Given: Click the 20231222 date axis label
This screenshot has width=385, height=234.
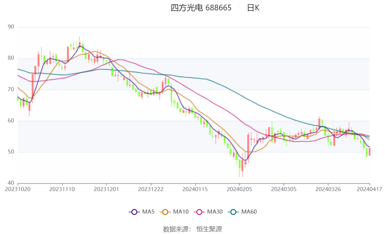Looking at the screenshot, I should (x=151, y=189).
